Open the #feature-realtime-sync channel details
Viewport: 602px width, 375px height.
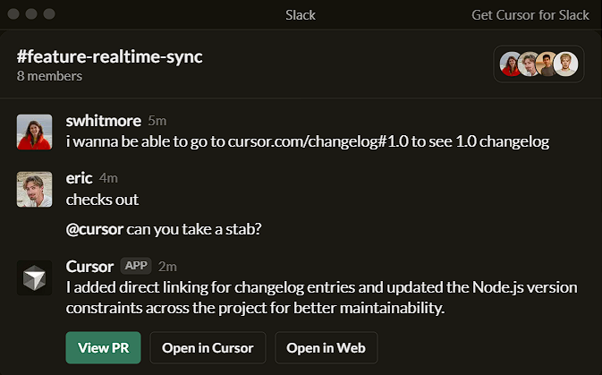point(109,56)
